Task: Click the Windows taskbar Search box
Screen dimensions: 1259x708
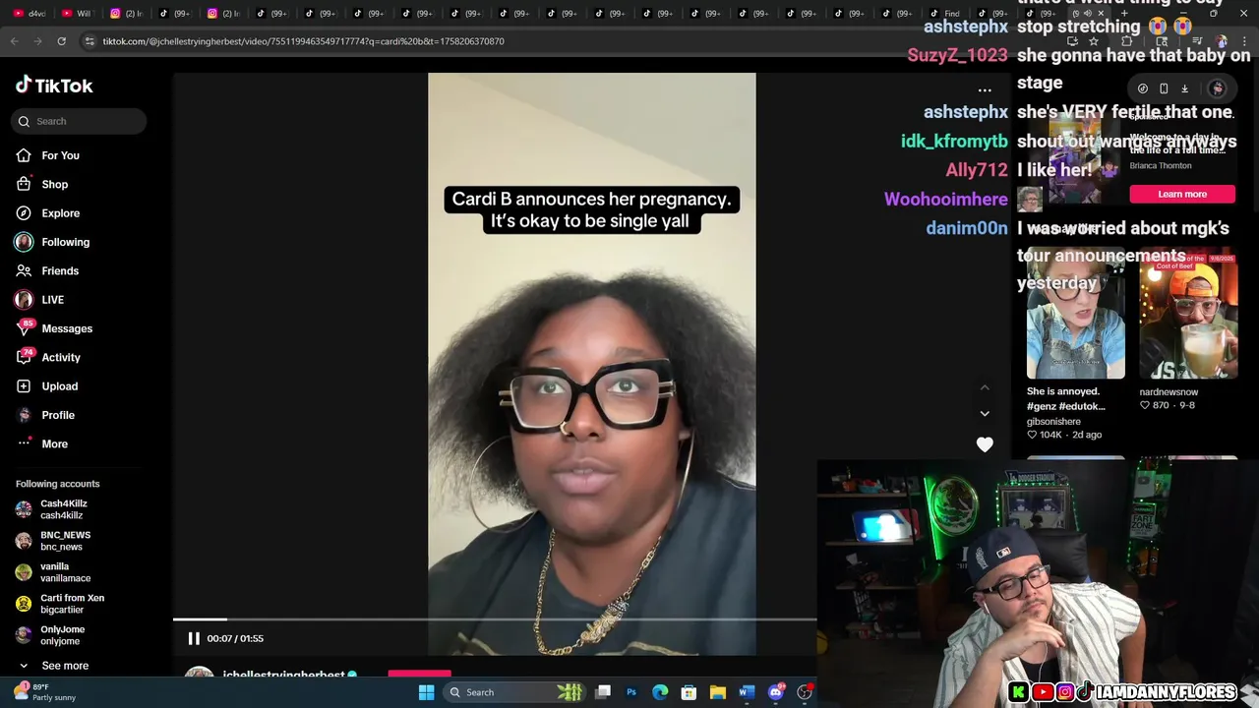Action: [x=512, y=692]
